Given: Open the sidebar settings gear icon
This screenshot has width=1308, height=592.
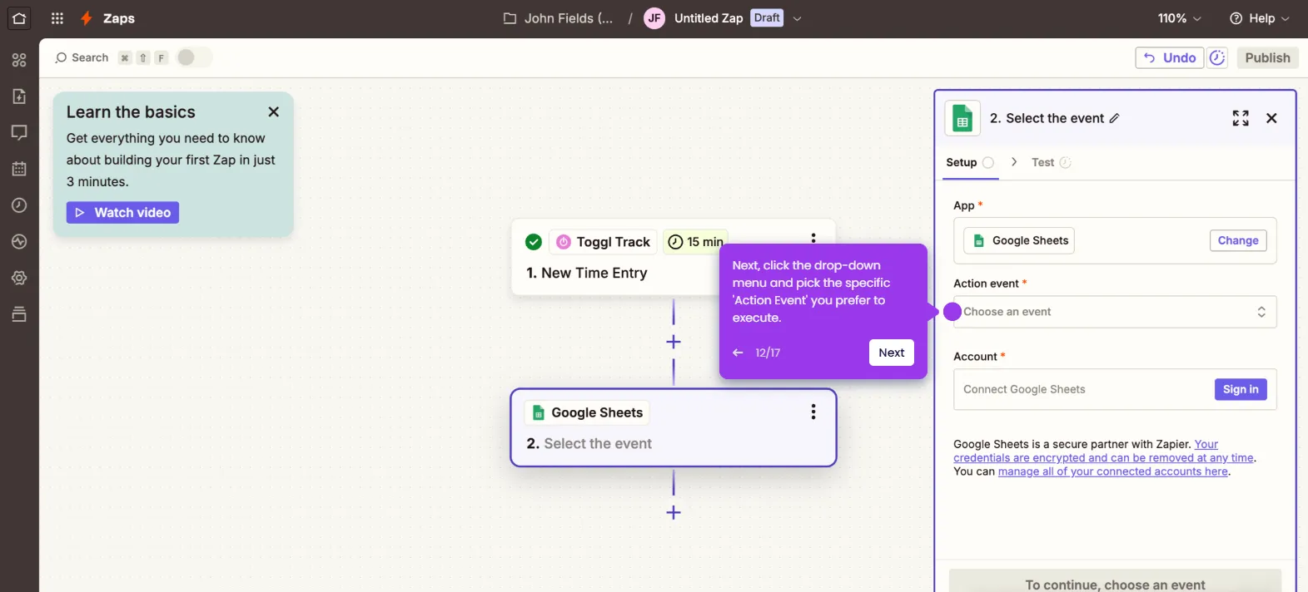Looking at the screenshot, I should click(x=19, y=278).
